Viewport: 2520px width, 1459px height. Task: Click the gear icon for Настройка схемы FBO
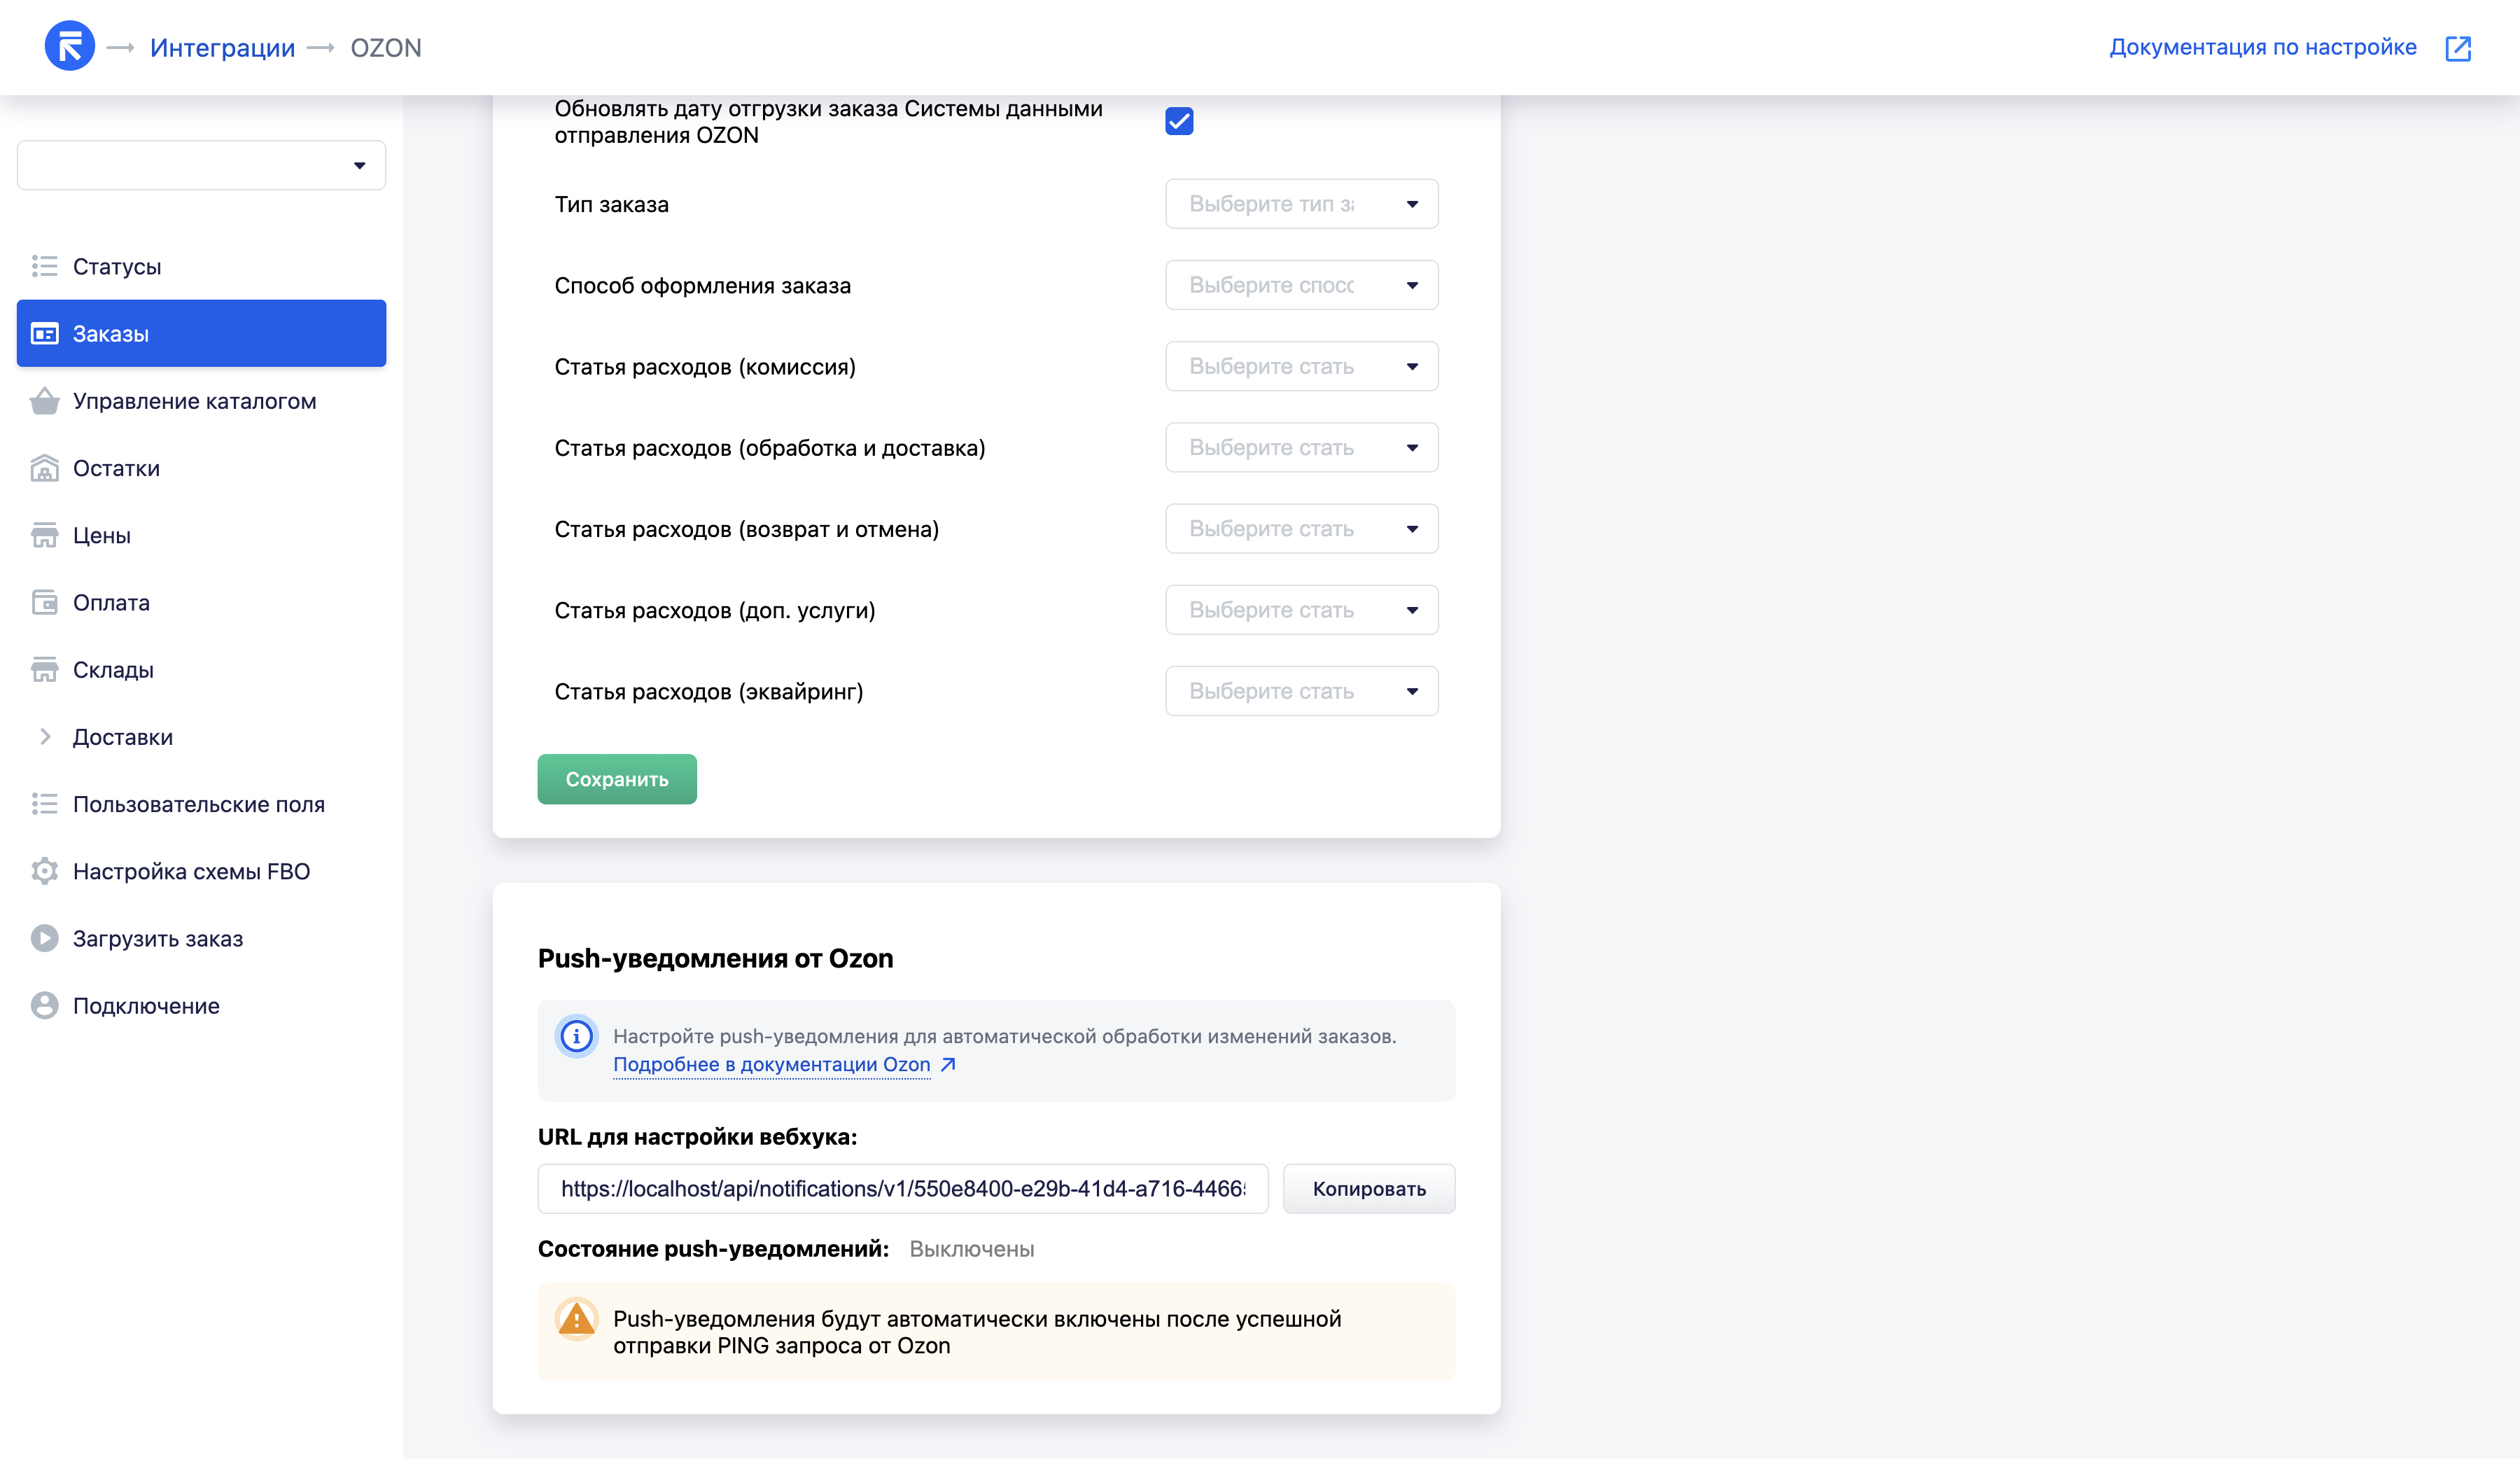pyautogui.click(x=44, y=871)
